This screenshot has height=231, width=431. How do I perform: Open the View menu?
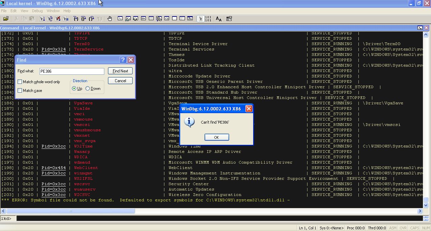coord(24,11)
